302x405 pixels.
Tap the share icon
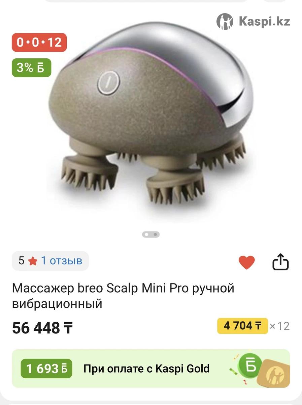pos(280,262)
